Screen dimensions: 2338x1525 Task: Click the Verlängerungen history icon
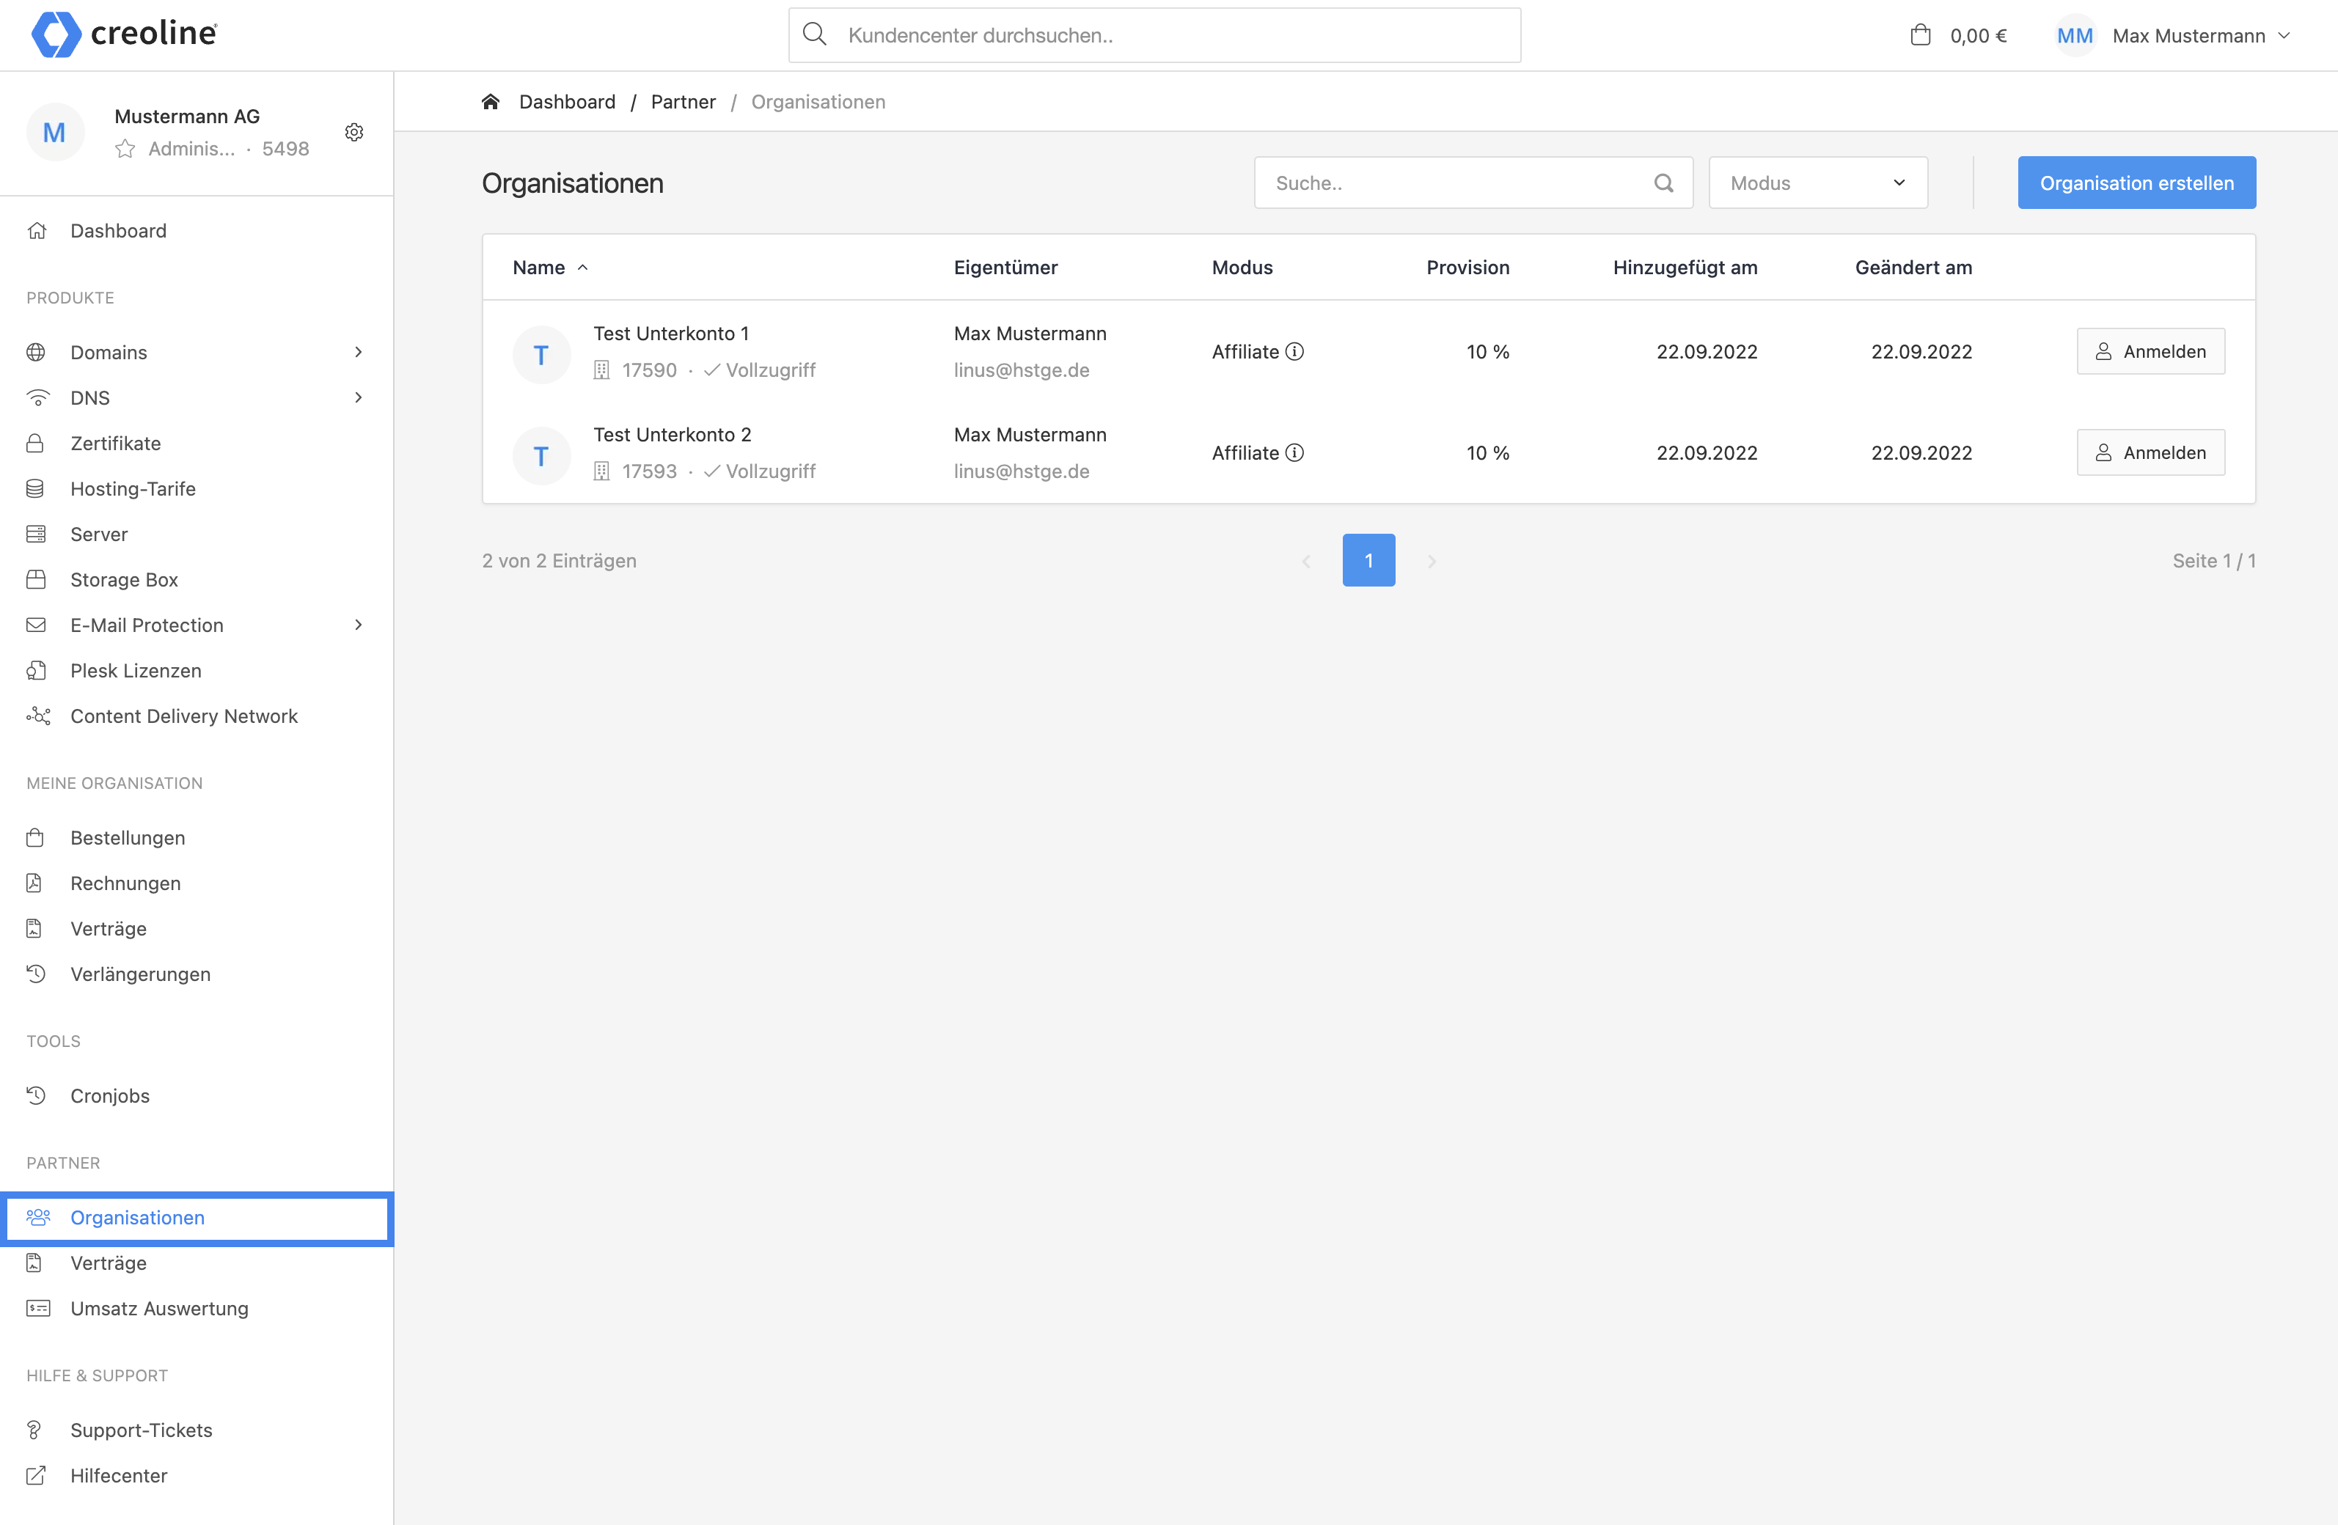(x=35, y=974)
